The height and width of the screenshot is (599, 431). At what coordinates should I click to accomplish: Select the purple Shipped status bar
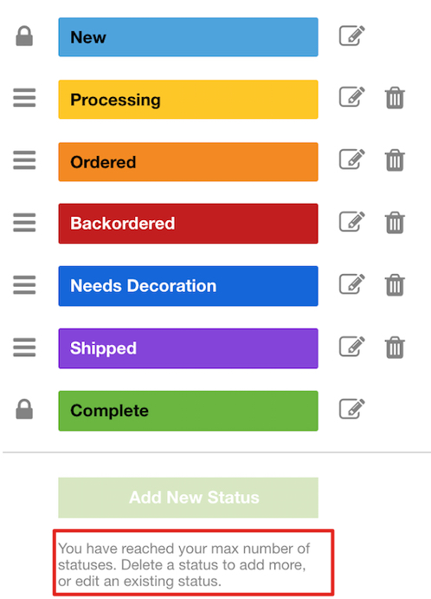[188, 348]
